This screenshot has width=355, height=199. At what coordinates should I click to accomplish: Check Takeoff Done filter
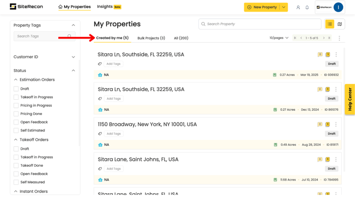[x=16, y=165]
